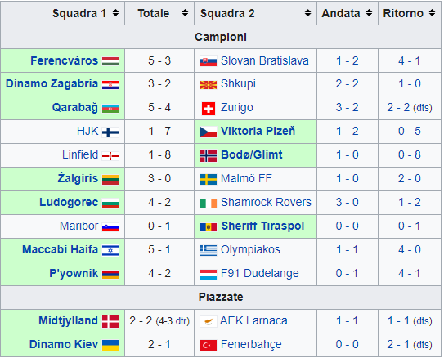Sort table by Totale column arrows
This screenshot has height=358, width=444.
pyautogui.click(x=185, y=13)
